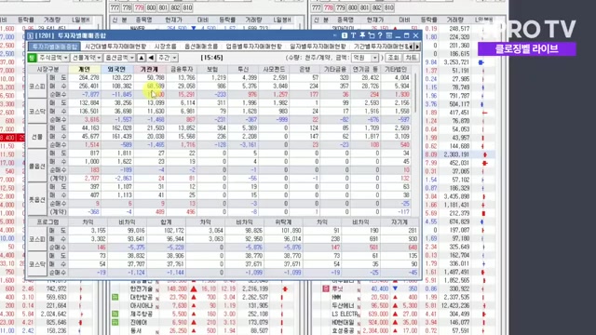Screen dimensions: 596x335
Task: Click the 선물 market row label
Action: point(37,137)
